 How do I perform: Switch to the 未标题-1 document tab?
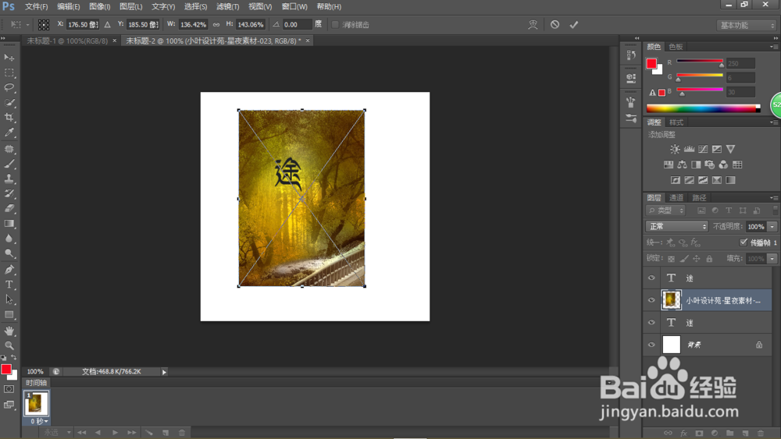click(67, 41)
